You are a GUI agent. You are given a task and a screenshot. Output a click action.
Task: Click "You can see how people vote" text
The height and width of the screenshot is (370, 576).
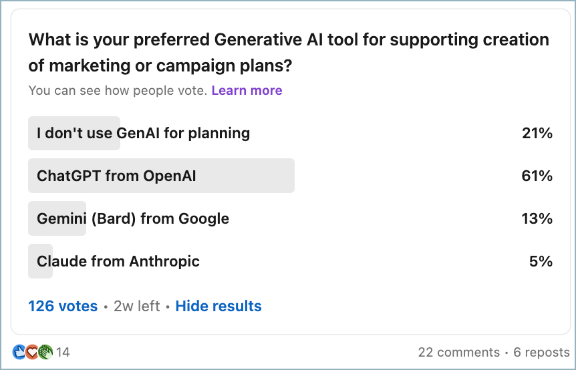point(118,90)
